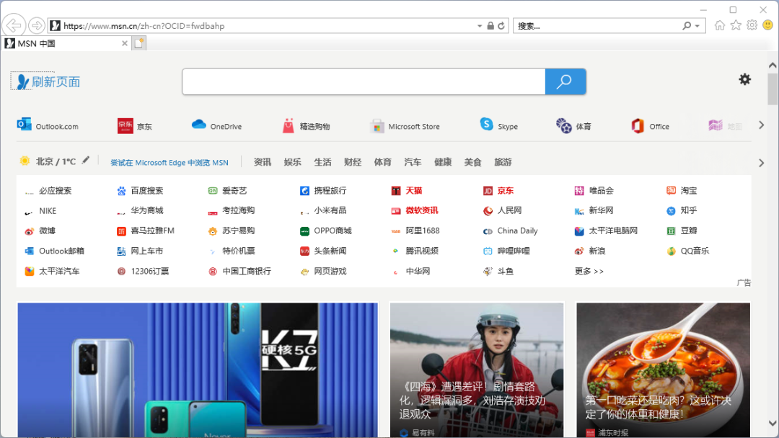Open Skype from the shortcuts bar
This screenshot has height=438, width=779.
tap(499, 125)
